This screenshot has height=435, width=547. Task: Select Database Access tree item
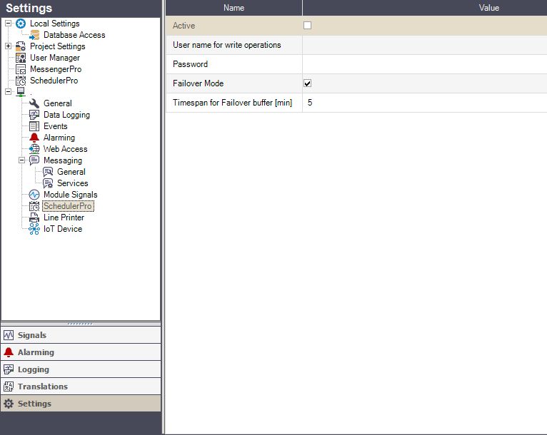74,35
